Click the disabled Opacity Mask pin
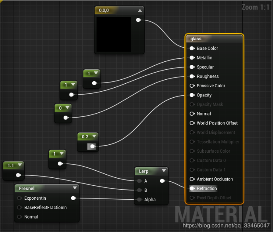The width and height of the screenshot is (273, 232). (x=192, y=104)
